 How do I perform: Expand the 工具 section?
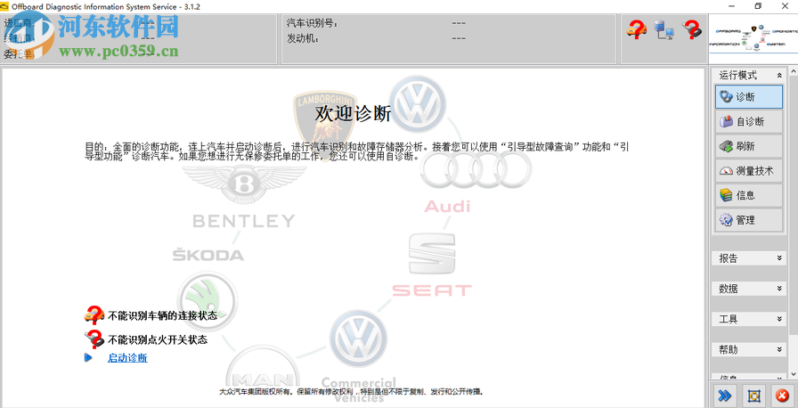tap(779, 320)
